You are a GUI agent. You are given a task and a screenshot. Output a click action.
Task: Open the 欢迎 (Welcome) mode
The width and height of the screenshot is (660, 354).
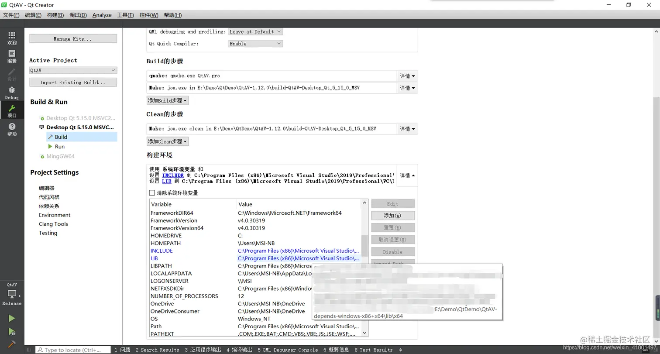click(x=12, y=38)
